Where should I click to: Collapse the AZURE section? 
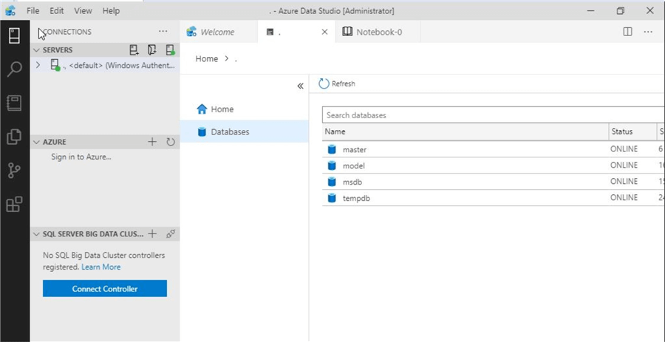pos(36,142)
